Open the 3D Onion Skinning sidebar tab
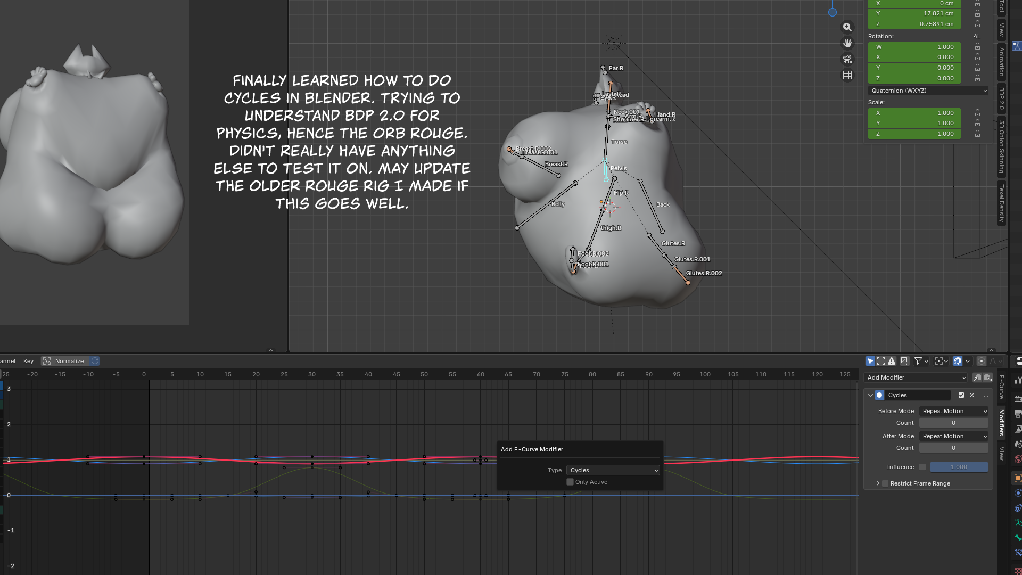This screenshot has width=1022, height=575. pyautogui.click(x=1001, y=147)
